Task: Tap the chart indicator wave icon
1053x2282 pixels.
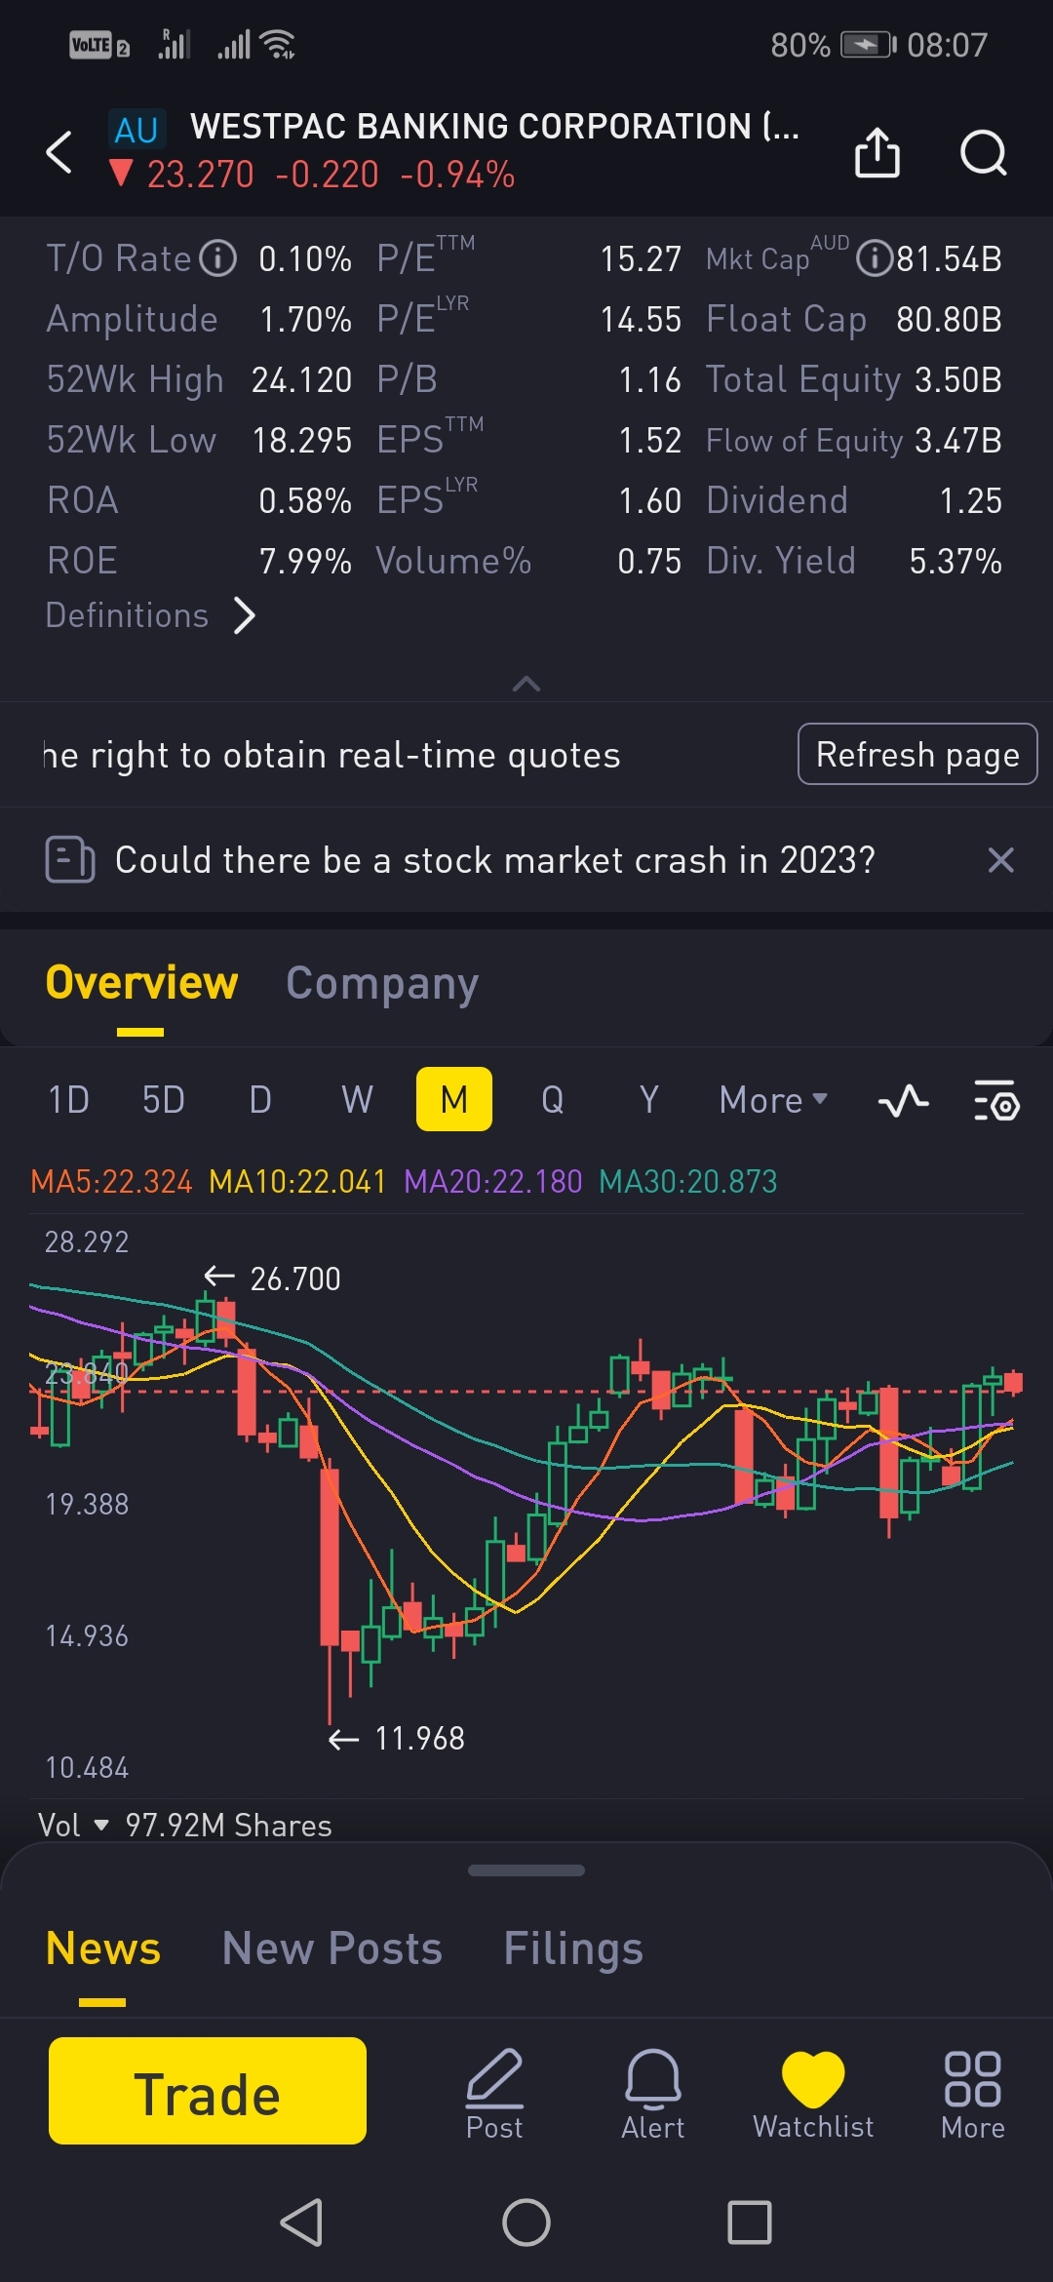Action: tap(903, 1101)
